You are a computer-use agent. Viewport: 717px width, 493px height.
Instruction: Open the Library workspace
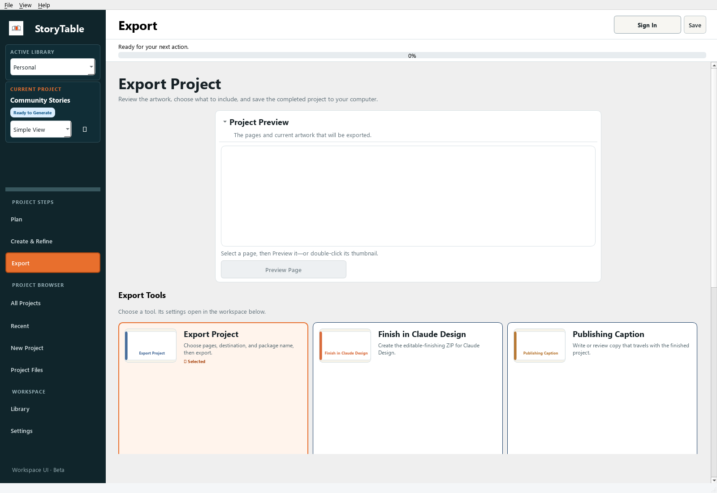click(53, 409)
